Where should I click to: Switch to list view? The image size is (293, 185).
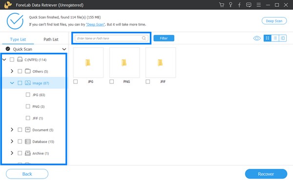275,38
